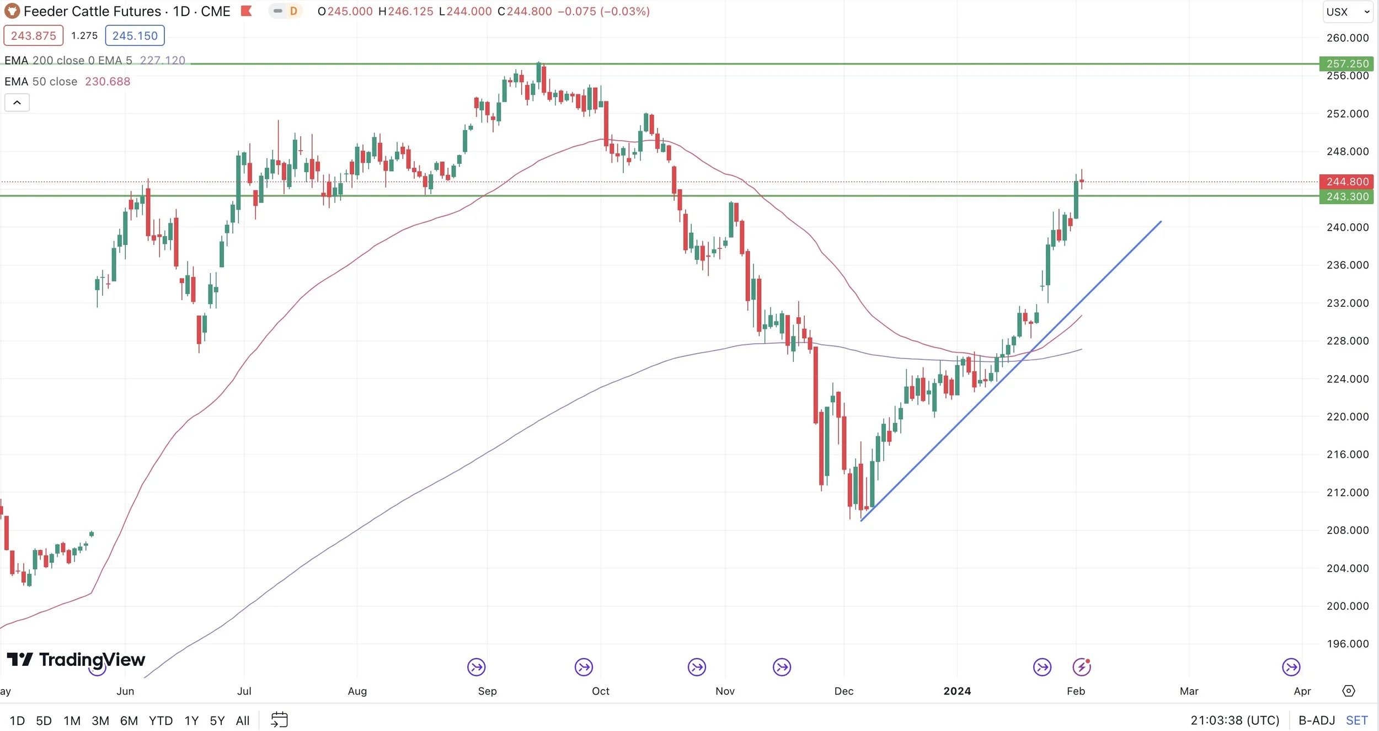Select the YTD time range
Screen dimensions: 1379x731
[161, 721]
